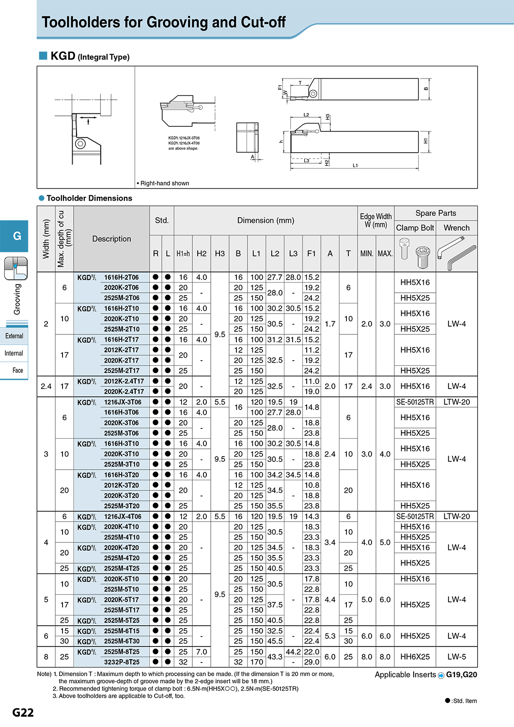The image size is (514, 727).
Task: Click the 43.3 L2 value
Action: click(275, 657)
